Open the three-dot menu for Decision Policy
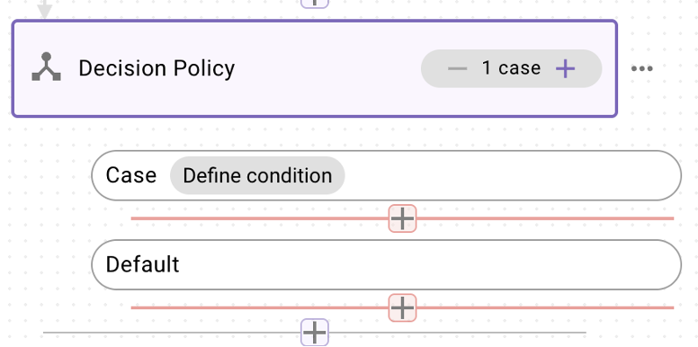 pyautogui.click(x=642, y=68)
